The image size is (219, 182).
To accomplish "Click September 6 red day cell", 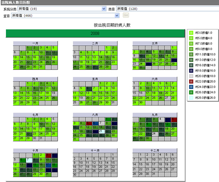I will [x=174, y=120].
